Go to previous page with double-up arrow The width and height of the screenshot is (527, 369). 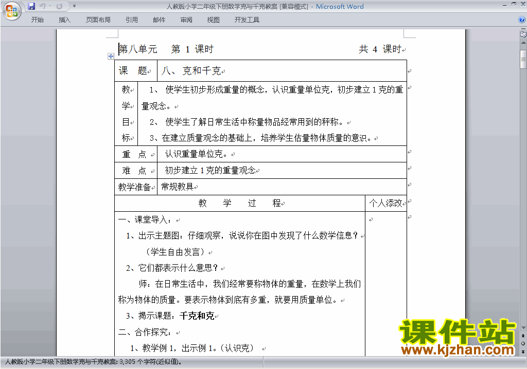click(523, 336)
